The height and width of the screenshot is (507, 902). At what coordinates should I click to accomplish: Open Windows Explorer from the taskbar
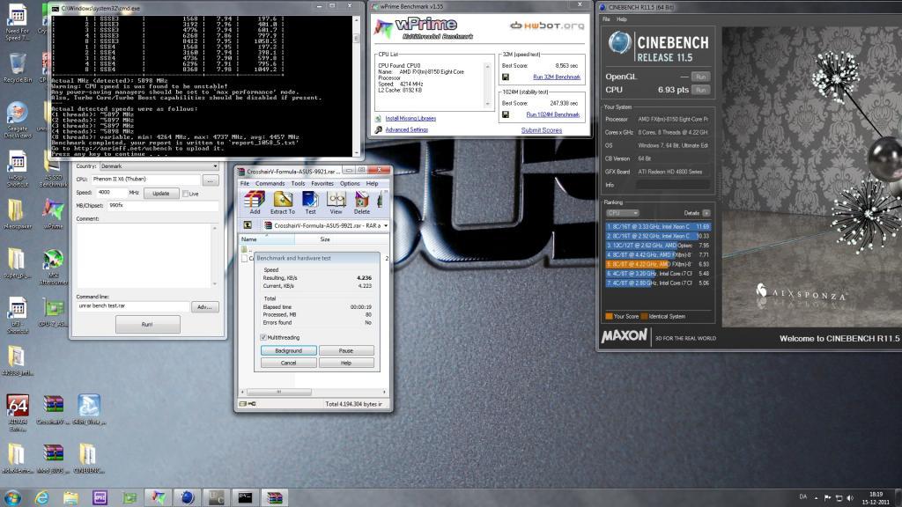(70, 497)
